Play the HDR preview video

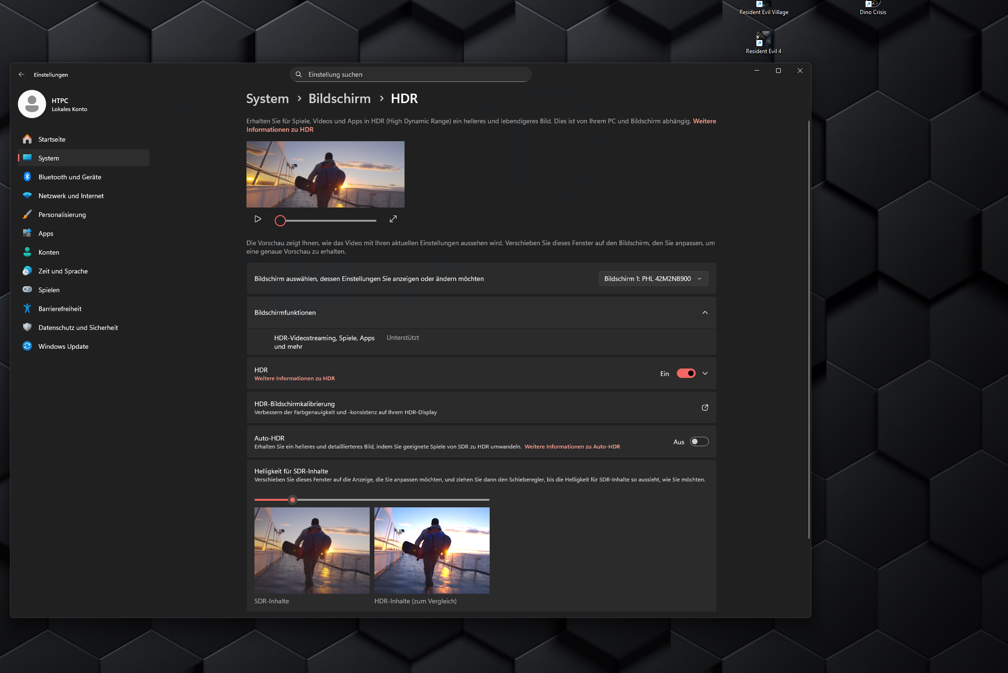[x=258, y=219]
